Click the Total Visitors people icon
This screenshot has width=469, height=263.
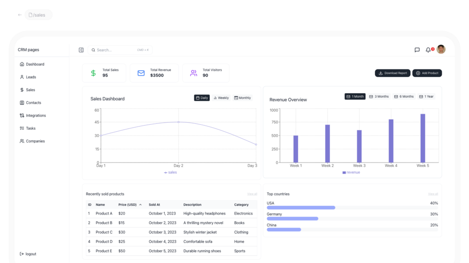coord(194,73)
